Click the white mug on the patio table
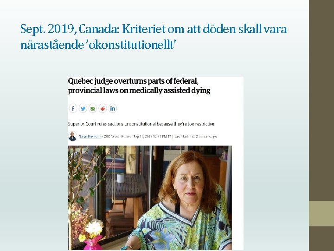 point(121,178)
